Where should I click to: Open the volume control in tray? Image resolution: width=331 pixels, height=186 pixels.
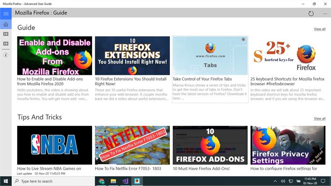(283, 181)
